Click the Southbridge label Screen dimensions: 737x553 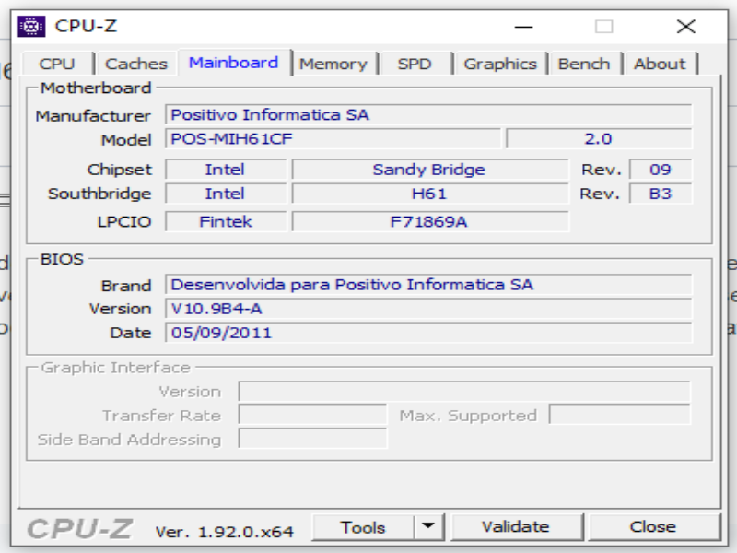(99, 194)
